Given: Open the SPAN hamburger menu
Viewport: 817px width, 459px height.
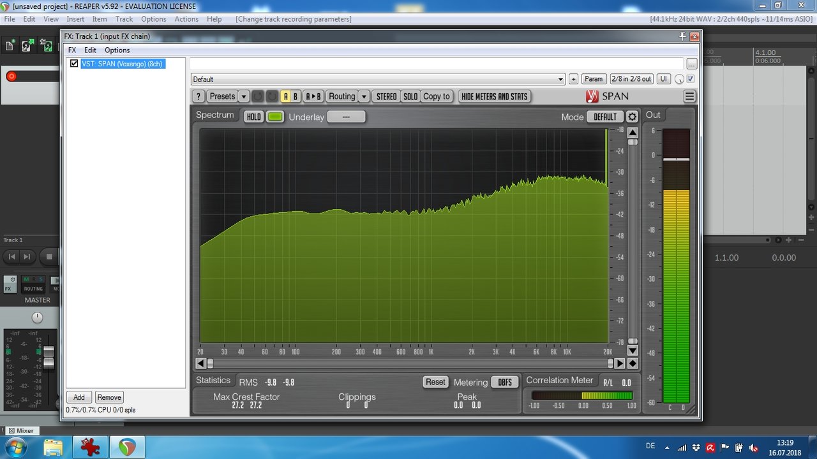Looking at the screenshot, I should [x=689, y=96].
